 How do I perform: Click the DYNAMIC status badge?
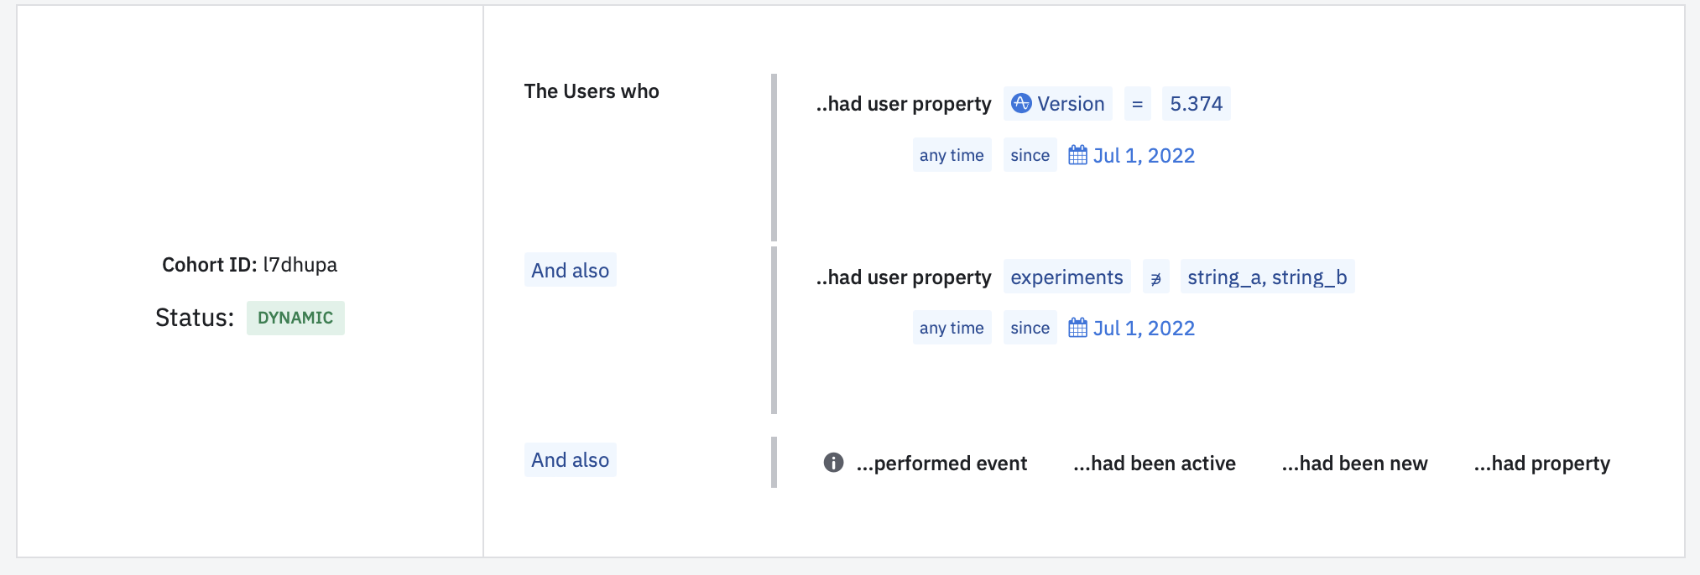click(295, 318)
